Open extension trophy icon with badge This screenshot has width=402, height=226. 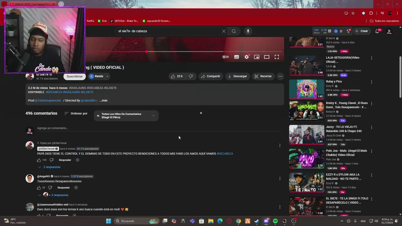[x=348, y=31]
